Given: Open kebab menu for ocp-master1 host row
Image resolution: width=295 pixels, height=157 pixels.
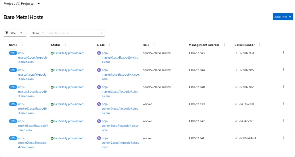Looking at the screenshot, I should [x=284, y=70].
